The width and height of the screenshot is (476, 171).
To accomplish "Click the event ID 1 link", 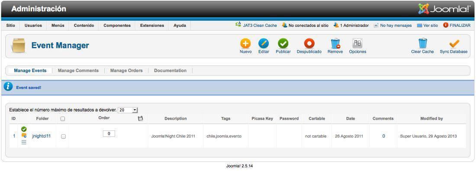I will click(x=14, y=136).
